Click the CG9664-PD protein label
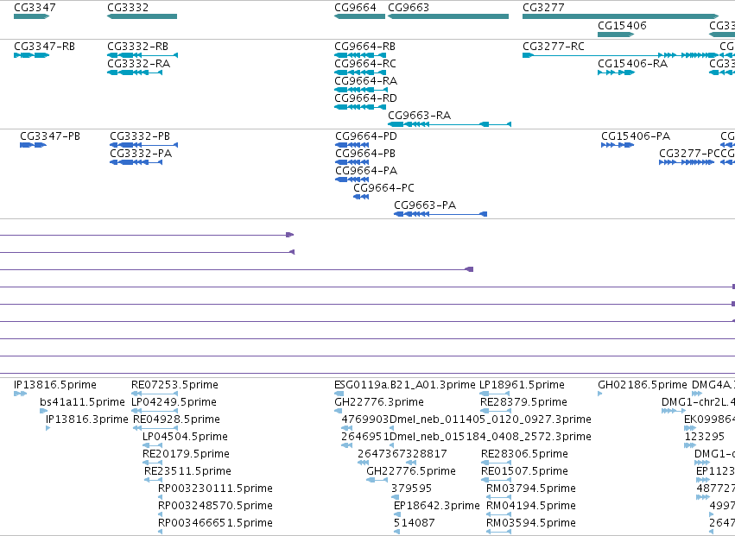The height and width of the screenshot is (536, 735). 366,136
